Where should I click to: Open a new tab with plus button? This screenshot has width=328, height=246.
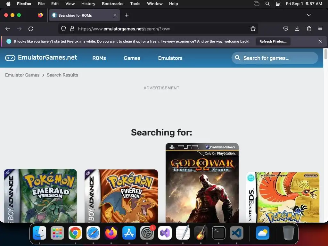tap(127, 15)
